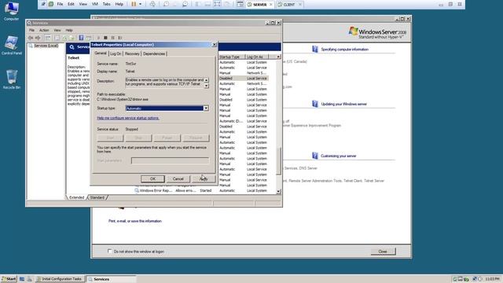Click the Services toolbar Back arrow

[x=31, y=38]
